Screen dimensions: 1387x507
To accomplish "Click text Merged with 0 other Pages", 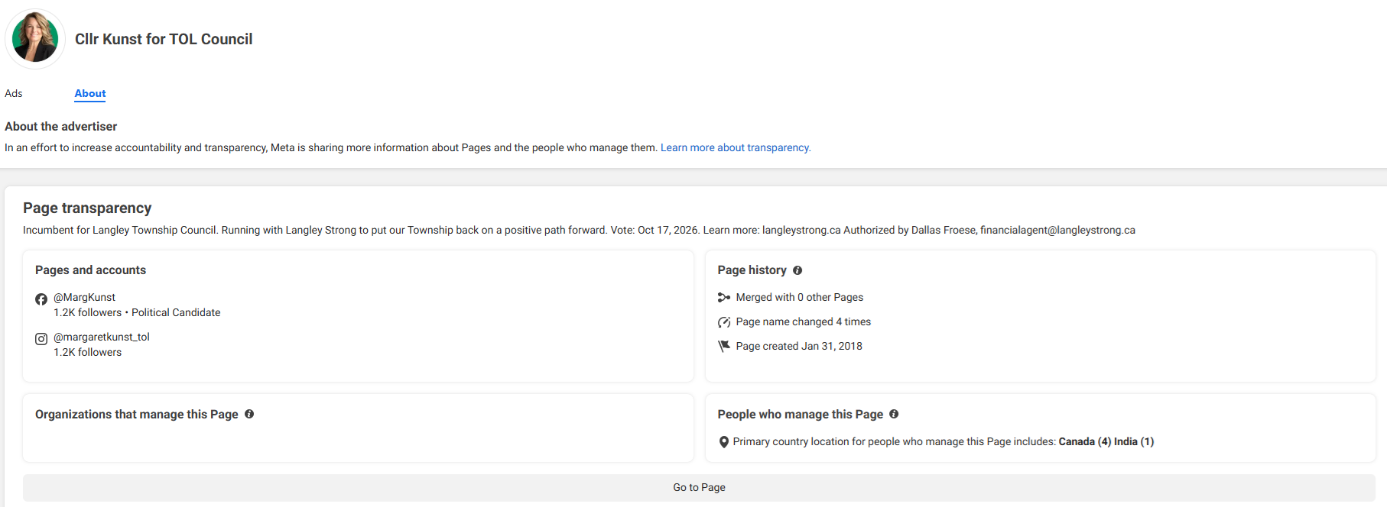I will (800, 297).
